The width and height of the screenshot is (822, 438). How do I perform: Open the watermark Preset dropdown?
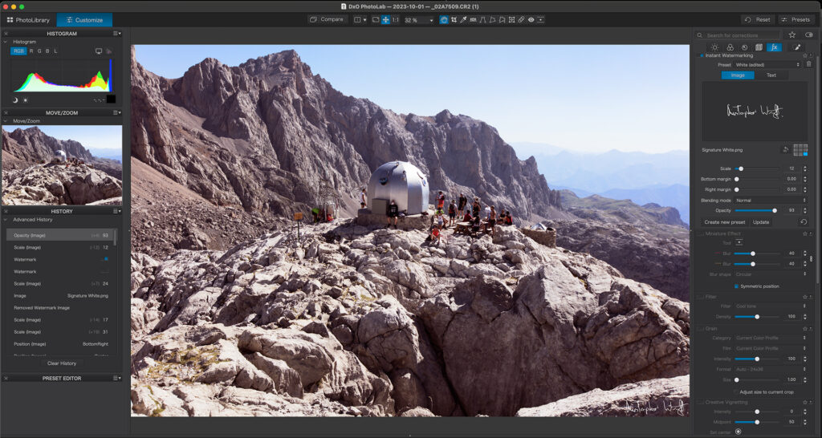point(767,64)
